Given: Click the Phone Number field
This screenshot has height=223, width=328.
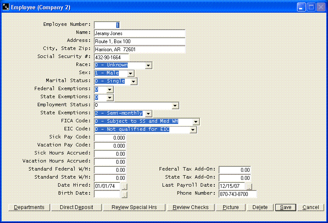Looking at the screenshot, I should tap(238, 194).
